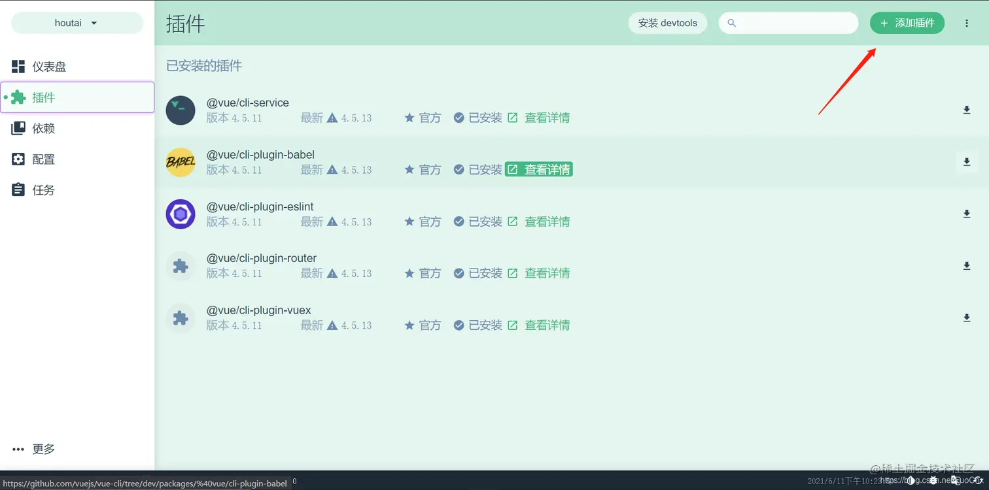The height and width of the screenshot is (490, 989).
Task: Click 最新 4.5.13 in cli-plugin-vuex row
Action: click(x=336, y=325)
